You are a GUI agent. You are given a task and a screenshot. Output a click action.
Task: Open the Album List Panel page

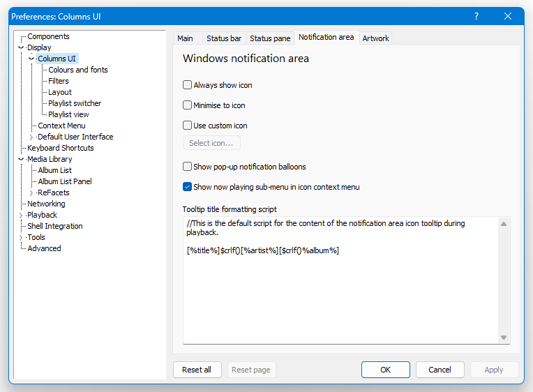[65, 181]
